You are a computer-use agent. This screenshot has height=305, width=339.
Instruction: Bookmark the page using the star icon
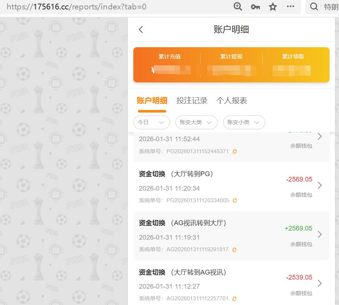point(273,7)
